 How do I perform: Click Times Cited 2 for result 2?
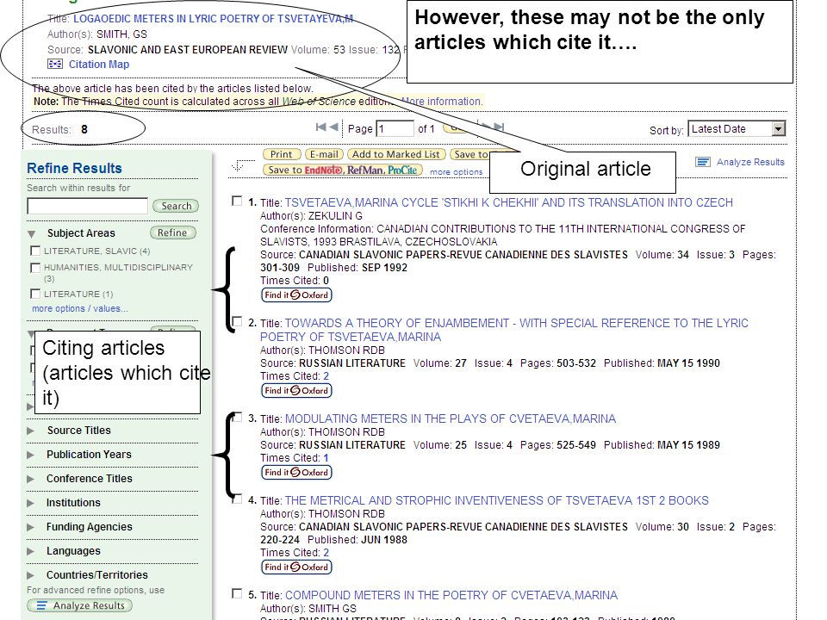326,376
